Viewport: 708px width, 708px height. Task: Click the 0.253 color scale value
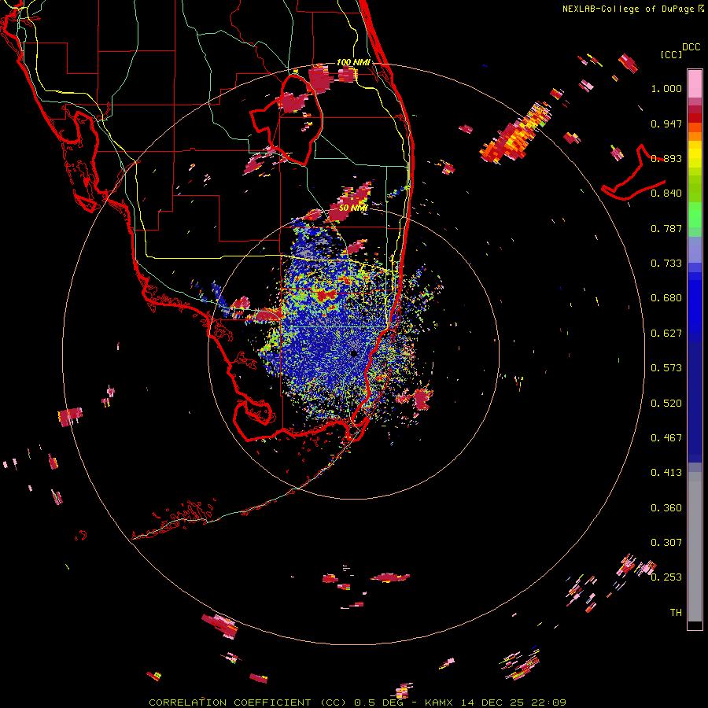coord(666,577)
